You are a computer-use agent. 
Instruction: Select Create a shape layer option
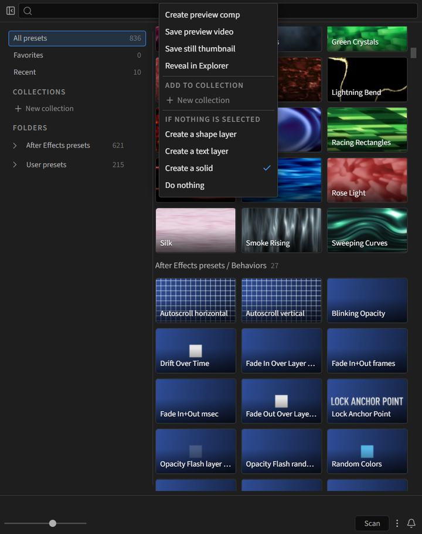point(218,134)
